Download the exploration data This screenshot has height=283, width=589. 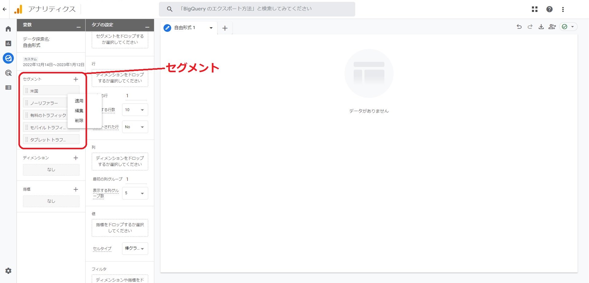[x=541, y=27]
